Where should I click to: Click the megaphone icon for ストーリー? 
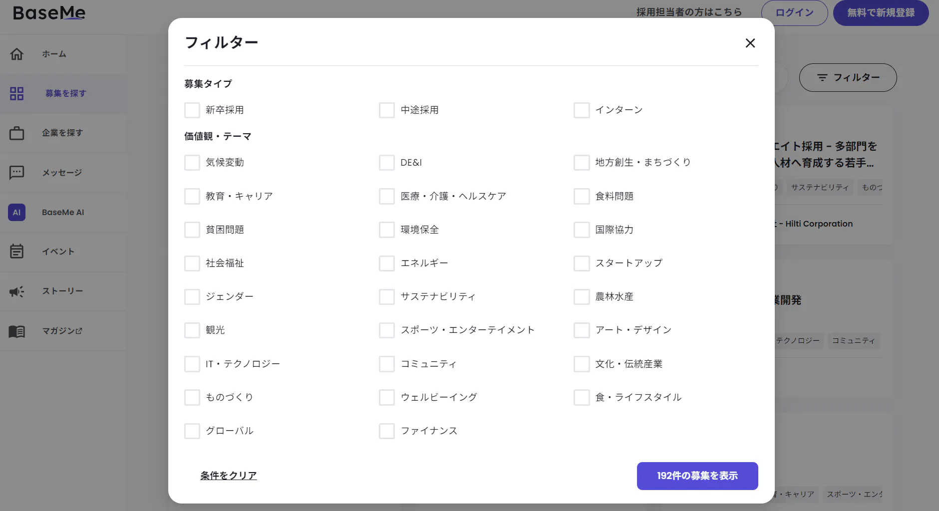[17, 291]
